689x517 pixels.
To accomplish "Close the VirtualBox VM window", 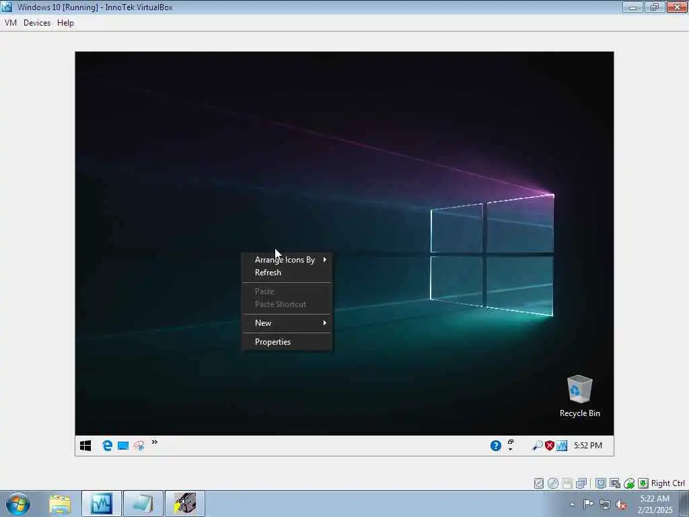I will coord(677,7).
